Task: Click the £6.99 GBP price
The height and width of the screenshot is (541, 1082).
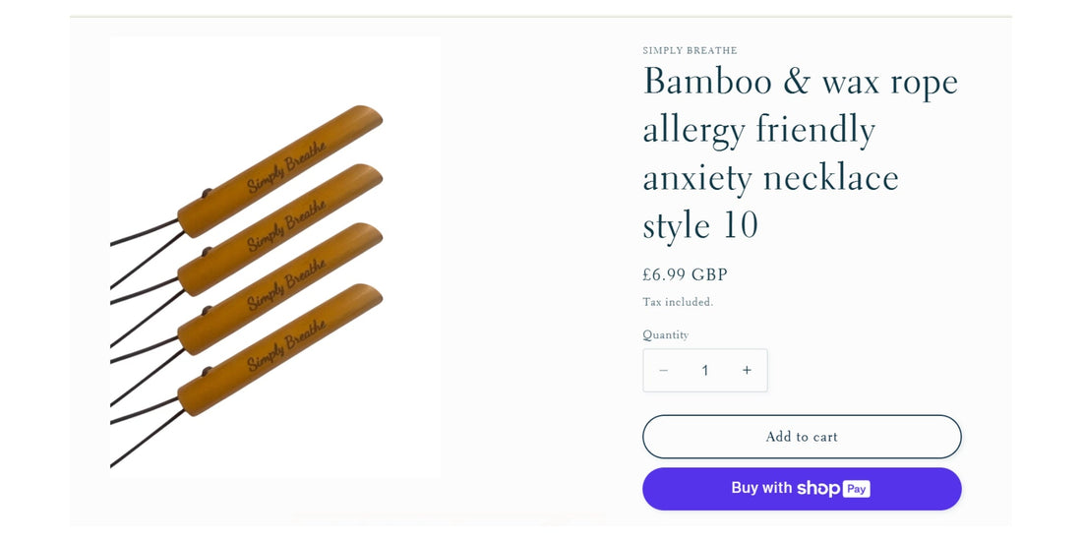Action: (x=685, y=274)
